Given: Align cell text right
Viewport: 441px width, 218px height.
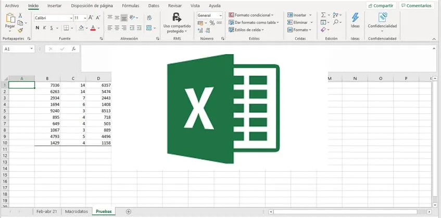Looking at the screenshot, I should coord(124,28).
